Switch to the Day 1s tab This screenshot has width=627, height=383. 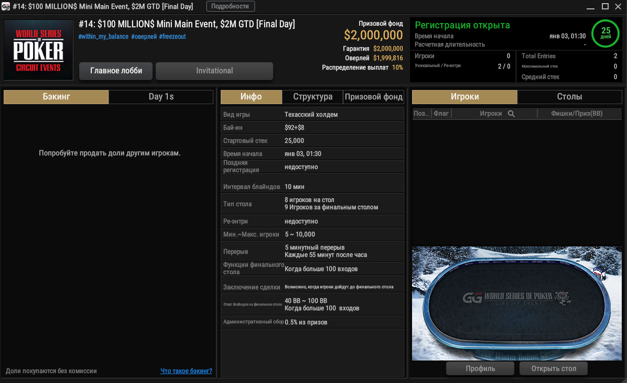coord(161,97)
